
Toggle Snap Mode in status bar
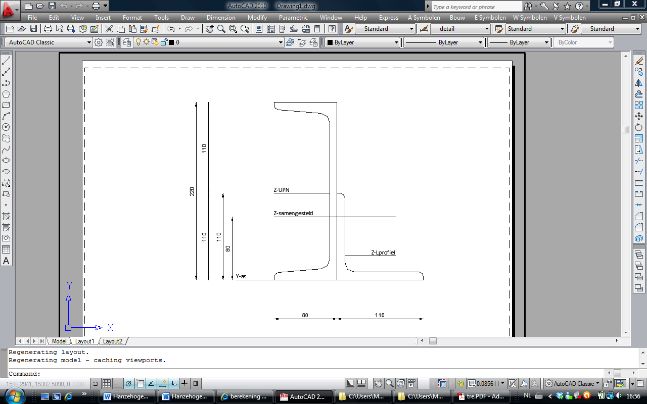click(x=96, y=383)
